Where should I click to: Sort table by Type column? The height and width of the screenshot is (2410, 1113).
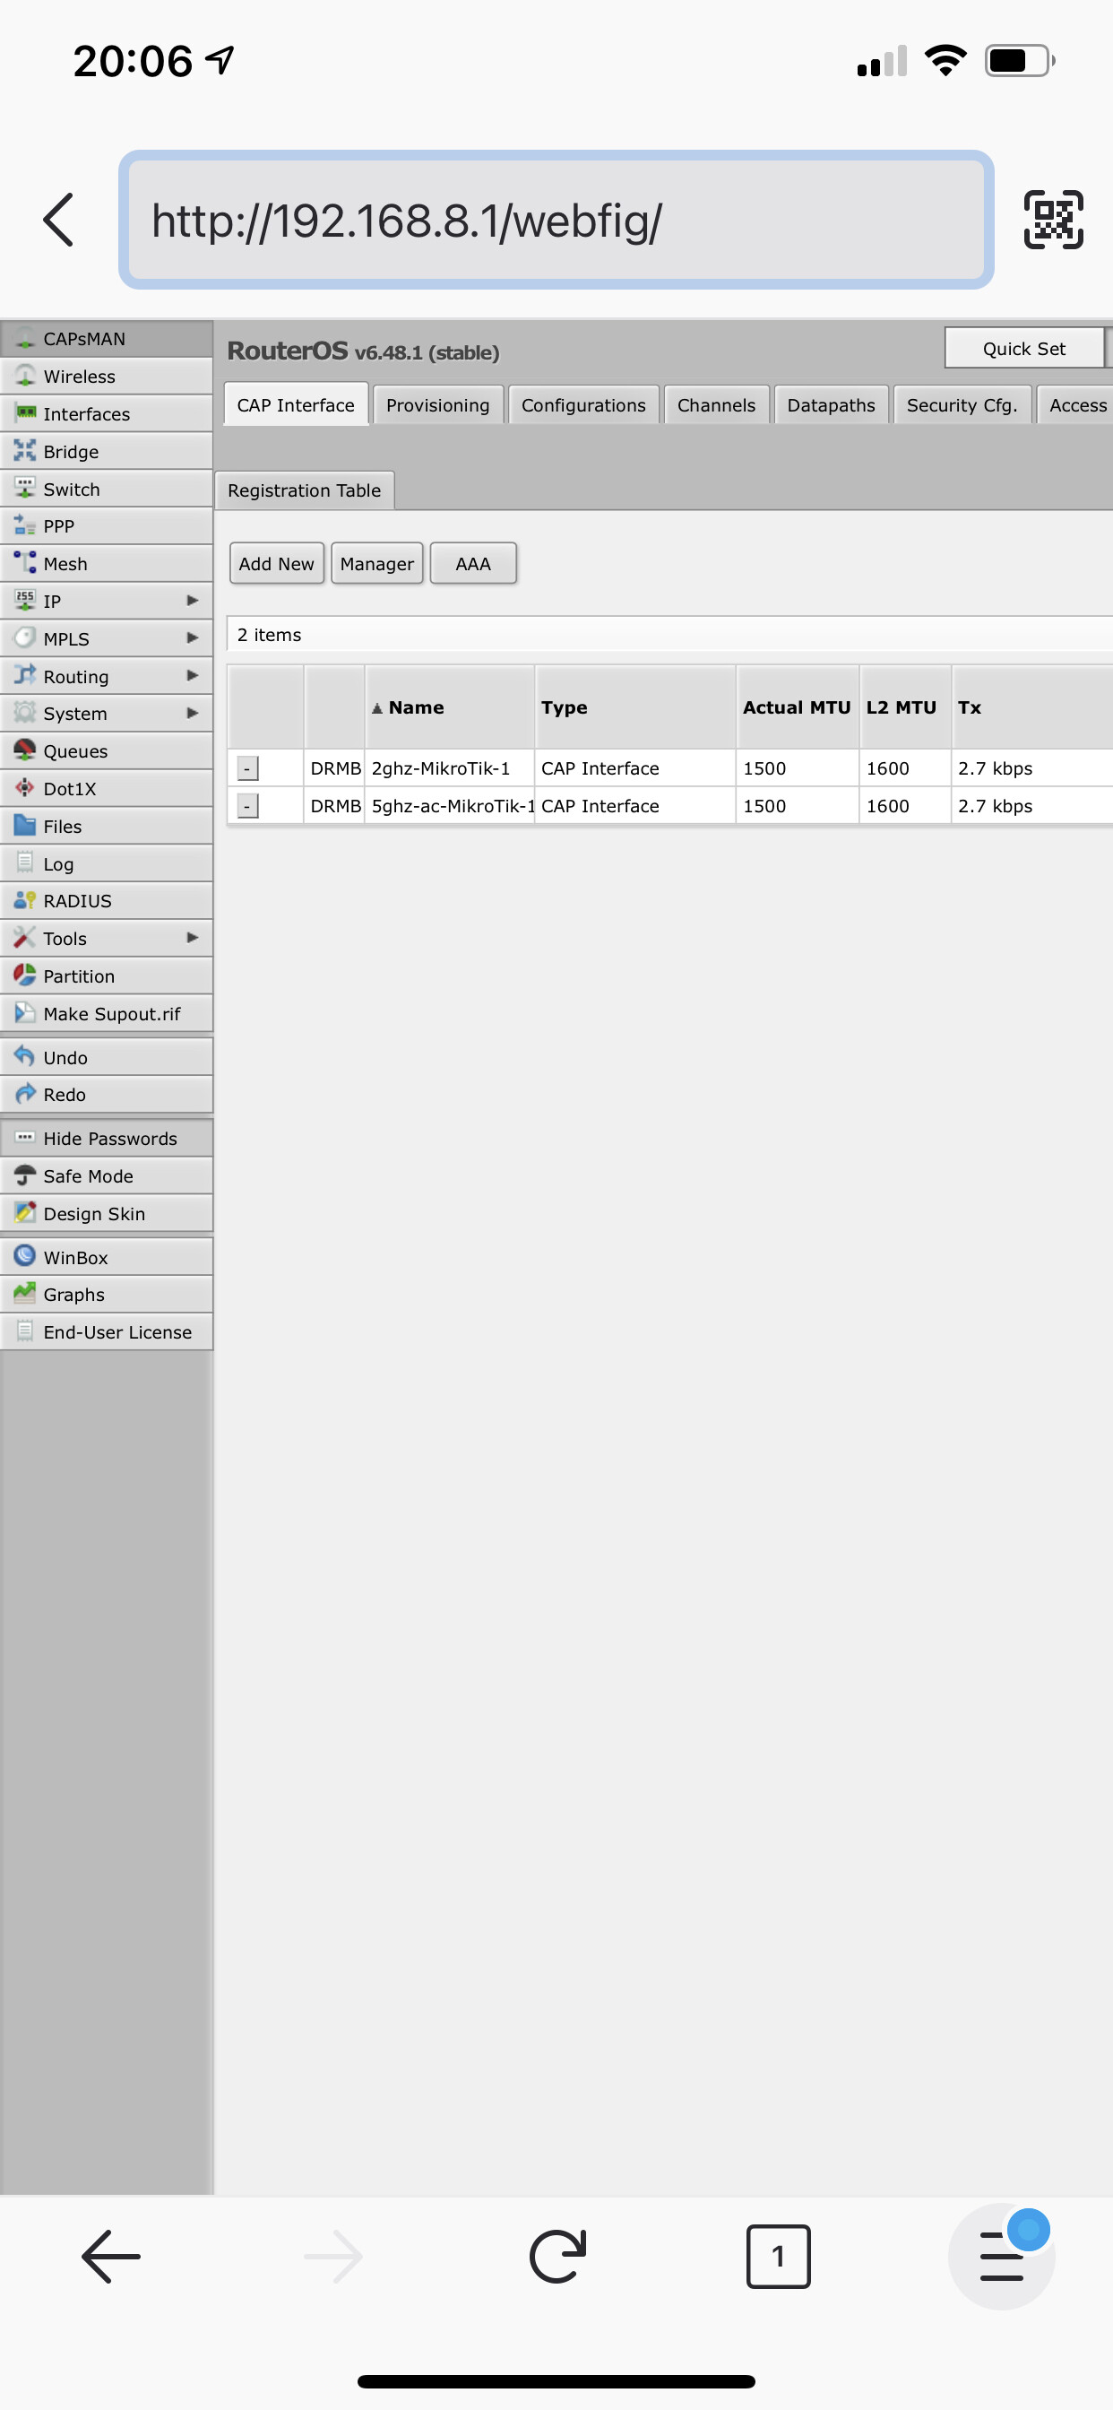click(x=635, y=707)
